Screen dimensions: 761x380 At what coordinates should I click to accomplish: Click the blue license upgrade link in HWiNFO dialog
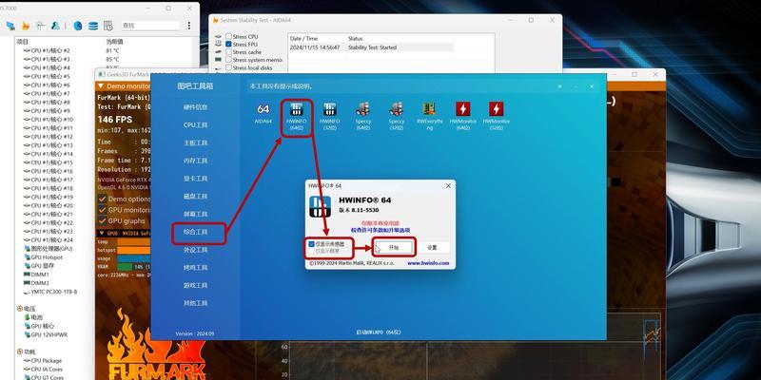[x=380, y=230]
